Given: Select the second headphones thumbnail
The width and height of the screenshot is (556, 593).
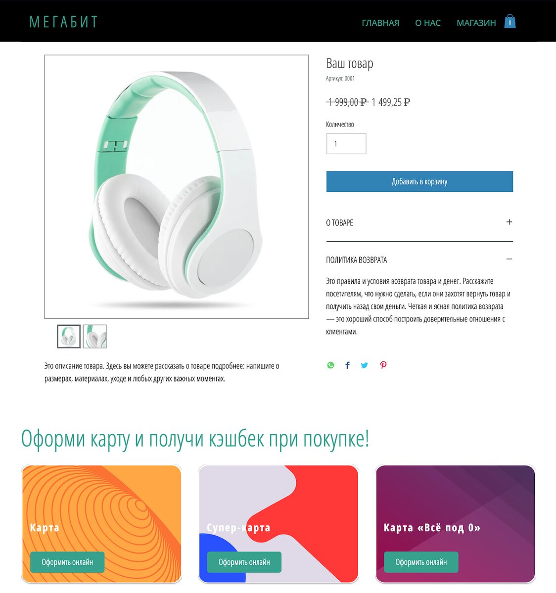Looking at the screenshot, I should coord(94,337).
